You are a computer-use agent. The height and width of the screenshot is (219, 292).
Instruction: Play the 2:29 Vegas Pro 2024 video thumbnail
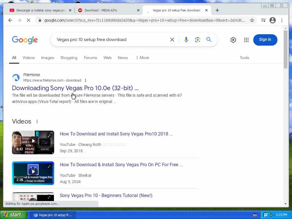pyautogui.click(x=33, y=173)
